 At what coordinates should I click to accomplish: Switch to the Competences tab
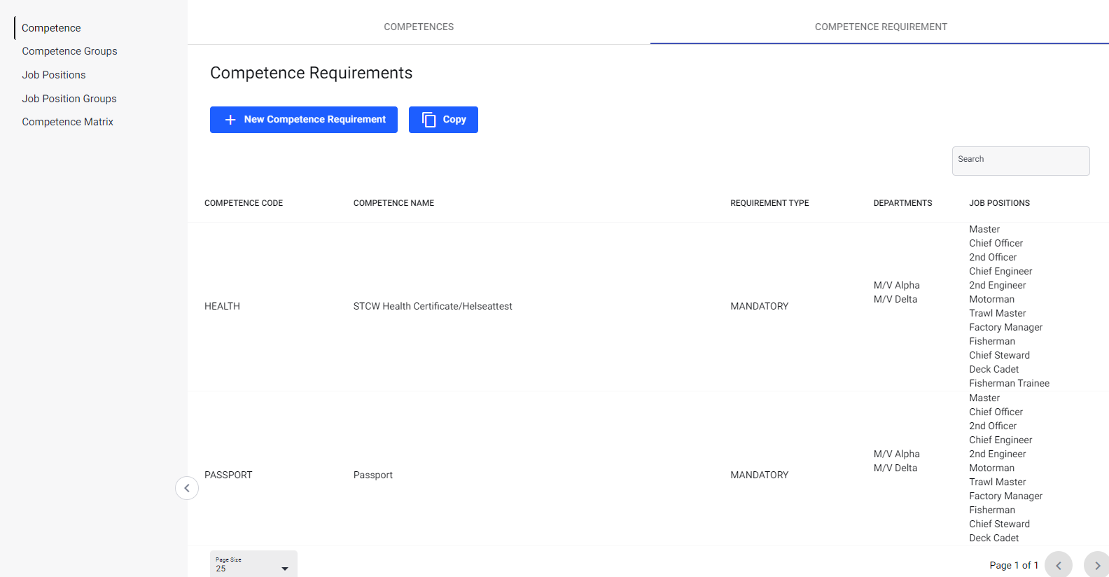tap(419, 27)
